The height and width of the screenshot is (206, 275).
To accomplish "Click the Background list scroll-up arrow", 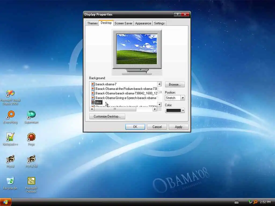I will (160, 84).
